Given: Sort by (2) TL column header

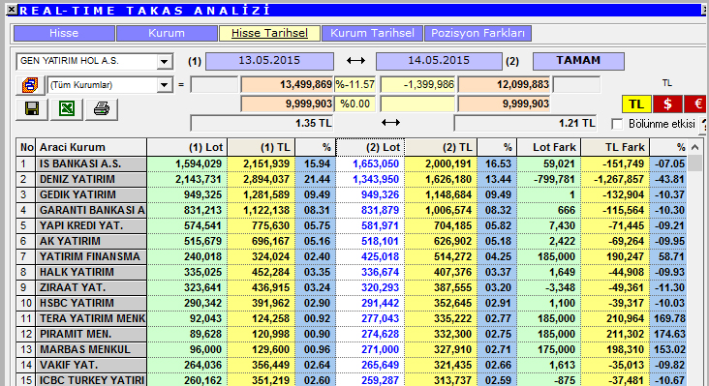Looking at the screenshot, I should [x=441, y=147].
